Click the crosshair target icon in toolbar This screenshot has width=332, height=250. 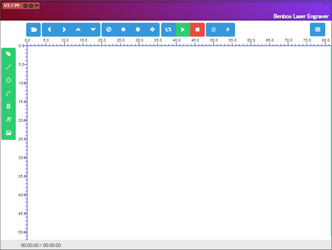152,29
